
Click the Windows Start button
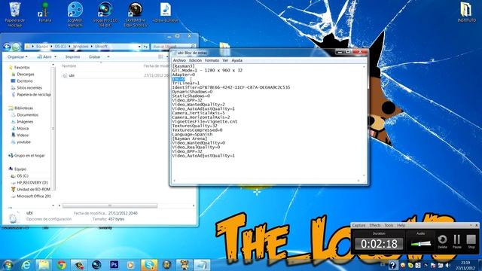click(x=8, y=265)
